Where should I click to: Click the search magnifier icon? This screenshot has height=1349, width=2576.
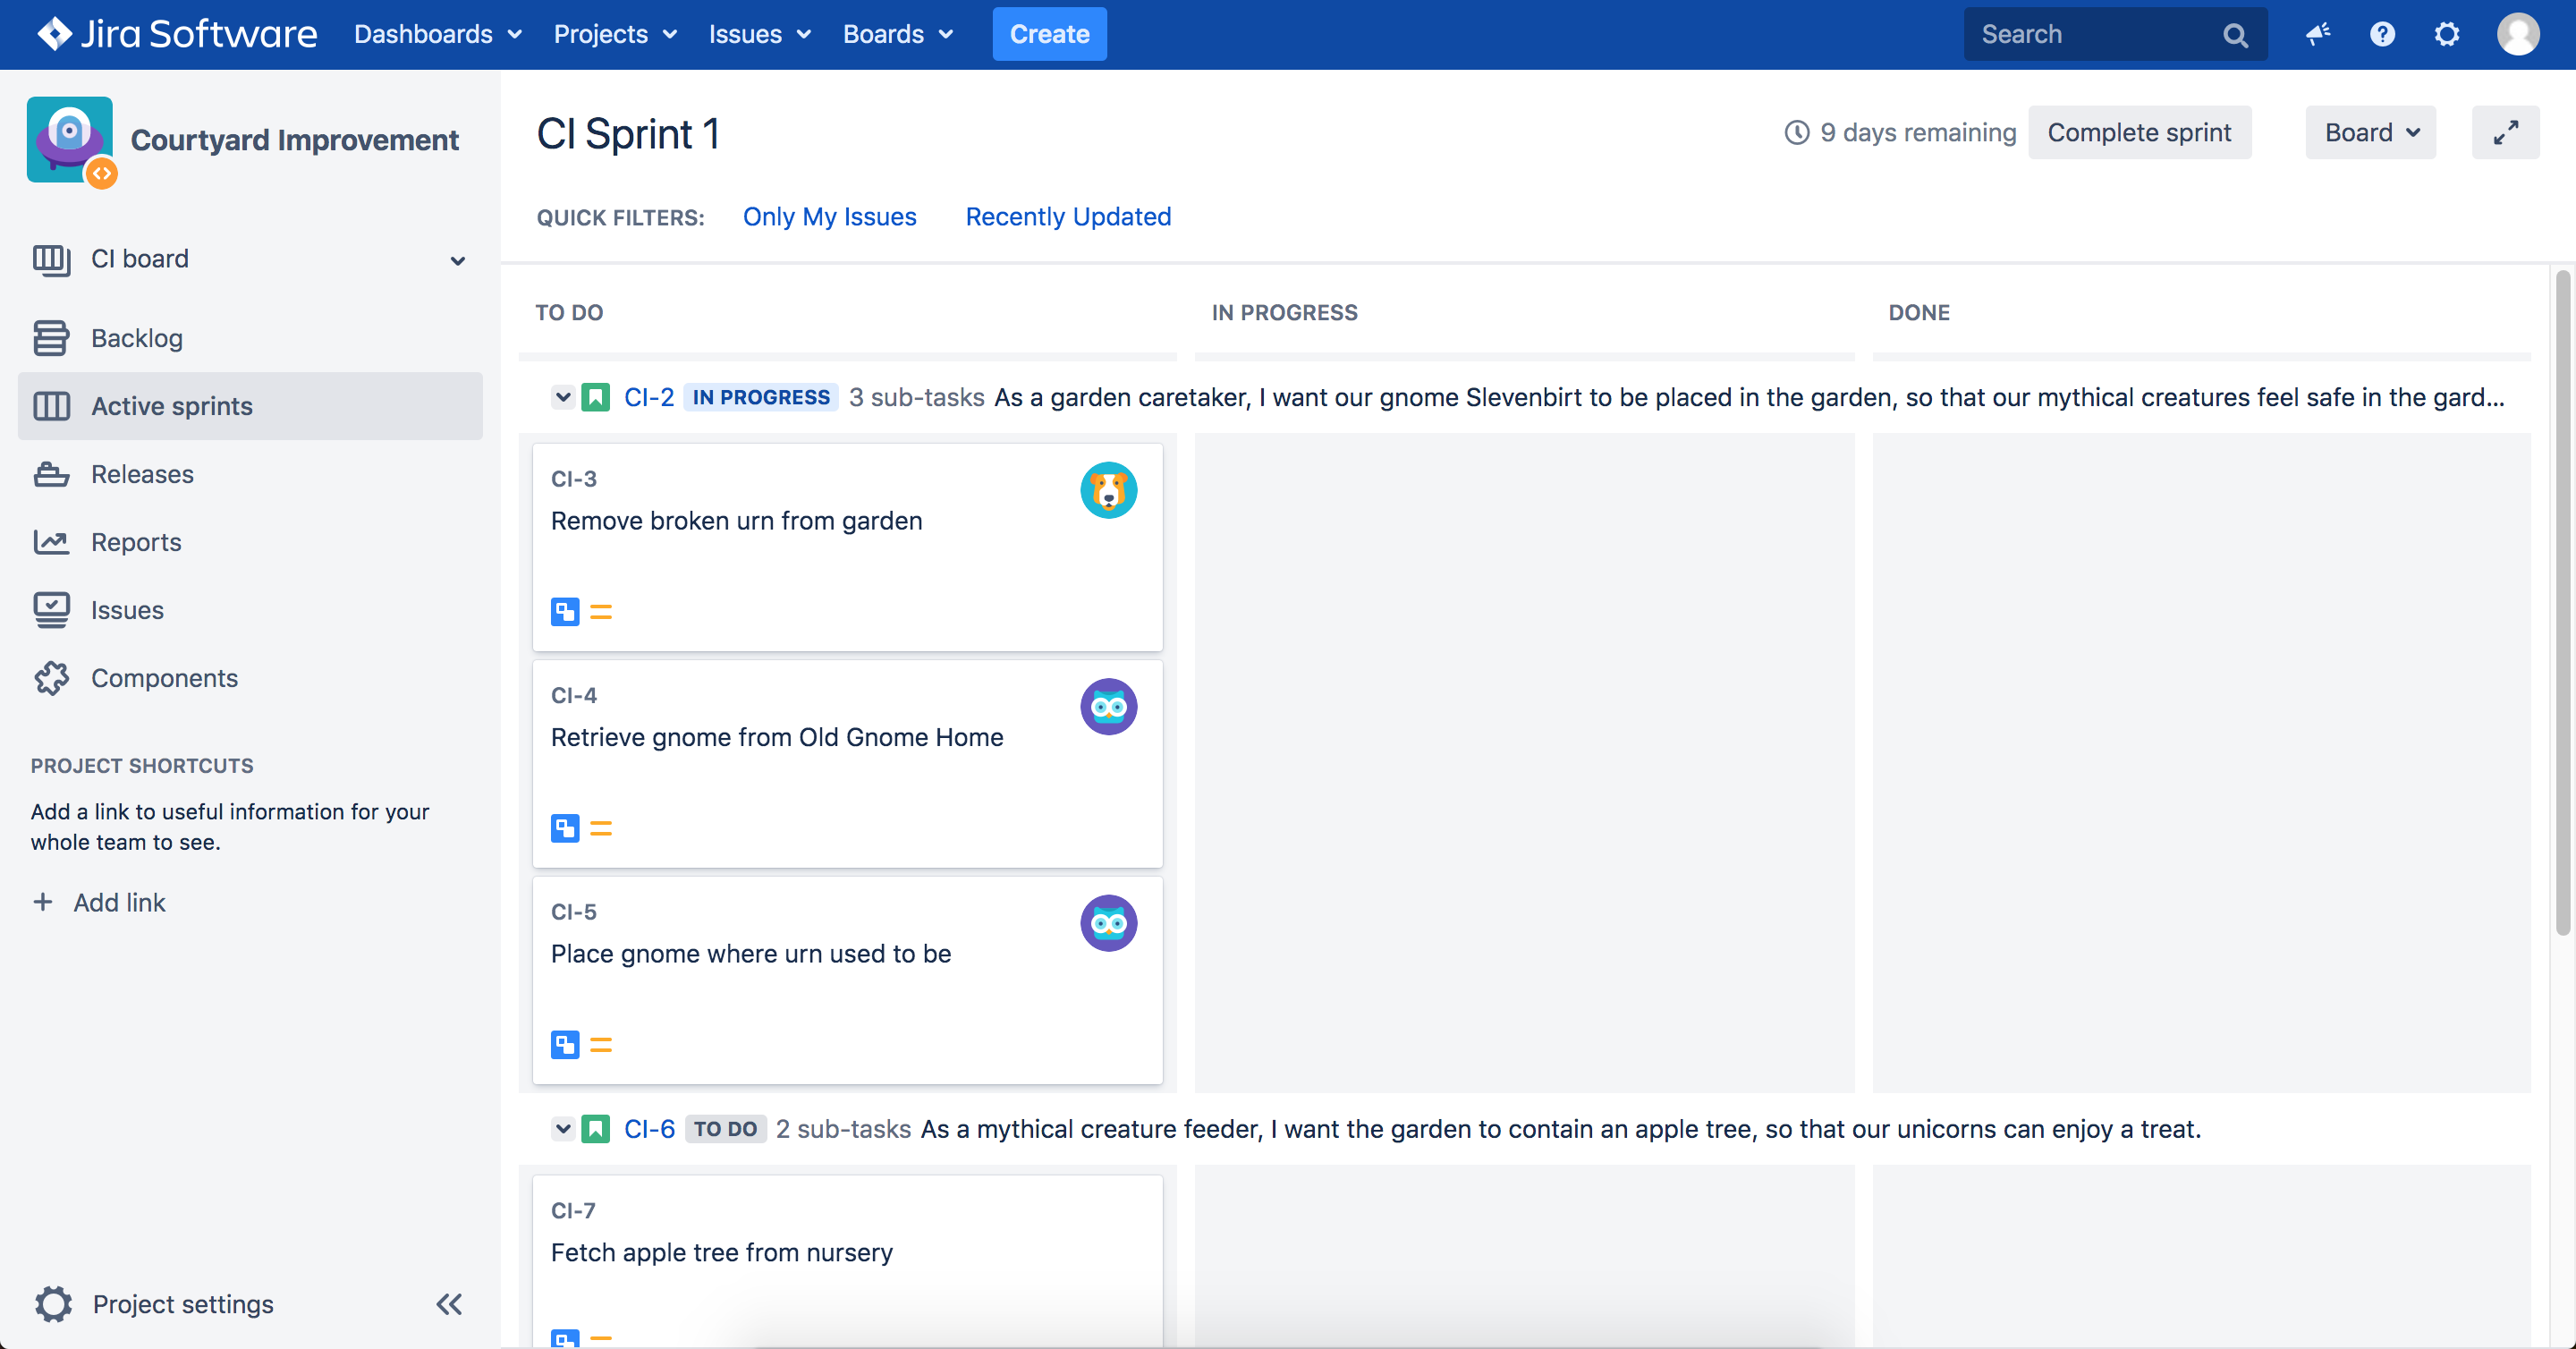[x=2235, y=35]
